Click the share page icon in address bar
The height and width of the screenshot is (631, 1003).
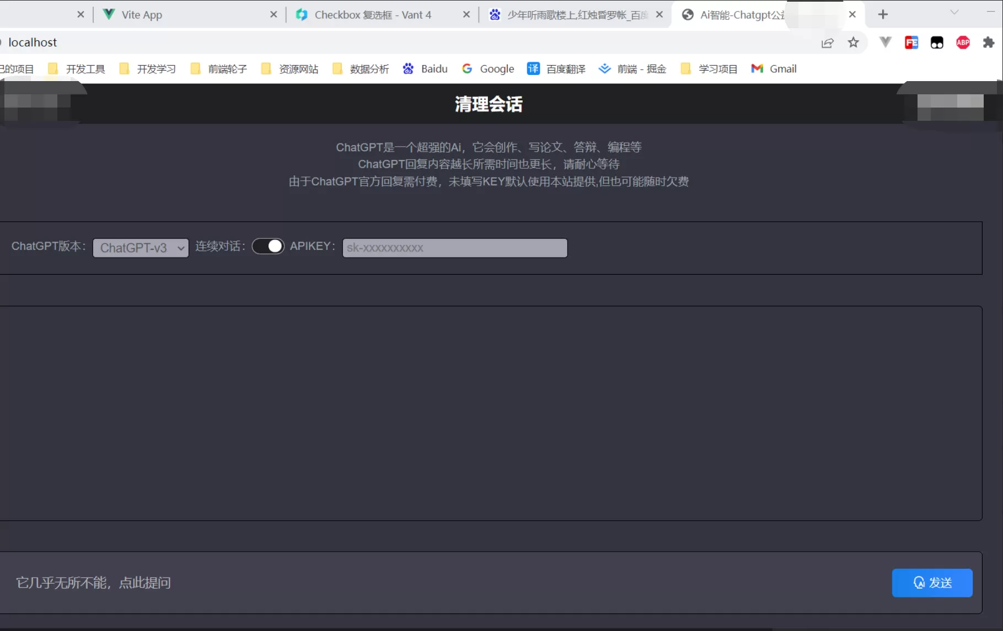[x=827, y=42]
